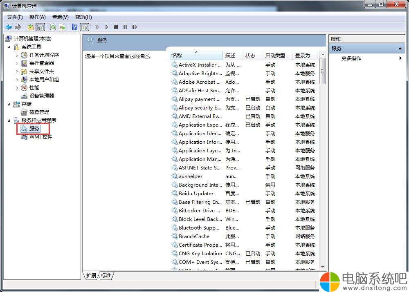Click the pause service toolbar icon
Image resolution: width=409 pixels, height=292 pixels.
point(125,27)
